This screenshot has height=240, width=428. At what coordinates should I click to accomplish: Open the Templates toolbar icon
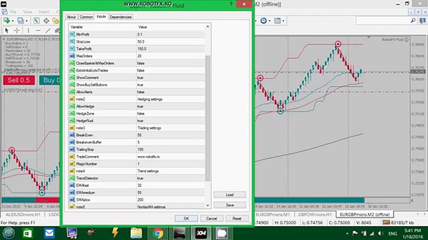click(278, 21)
